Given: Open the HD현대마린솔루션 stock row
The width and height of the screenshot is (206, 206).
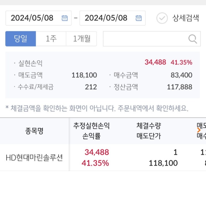Looking at the screenshot, I should point(34,158).
